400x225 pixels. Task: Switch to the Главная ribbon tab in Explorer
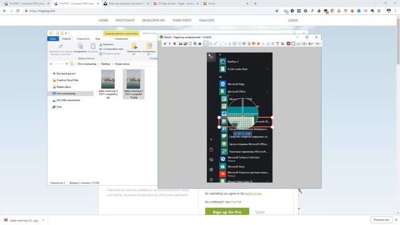[66, 39]
